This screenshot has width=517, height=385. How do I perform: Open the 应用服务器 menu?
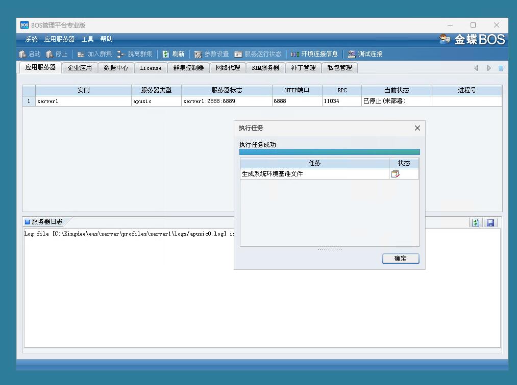tap(59, 39)
